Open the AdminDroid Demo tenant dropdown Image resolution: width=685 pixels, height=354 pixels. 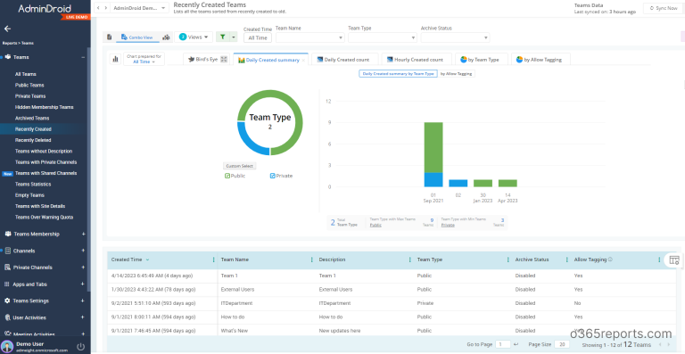(x=139, y=8)
